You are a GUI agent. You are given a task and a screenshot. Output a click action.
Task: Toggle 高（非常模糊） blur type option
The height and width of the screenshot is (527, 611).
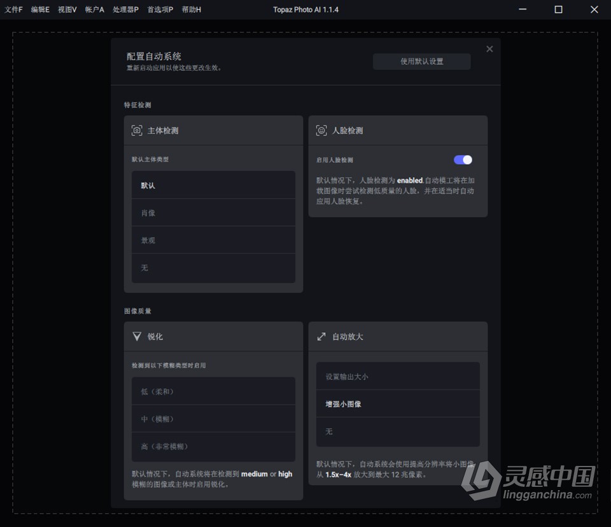(x=213, y=447)
